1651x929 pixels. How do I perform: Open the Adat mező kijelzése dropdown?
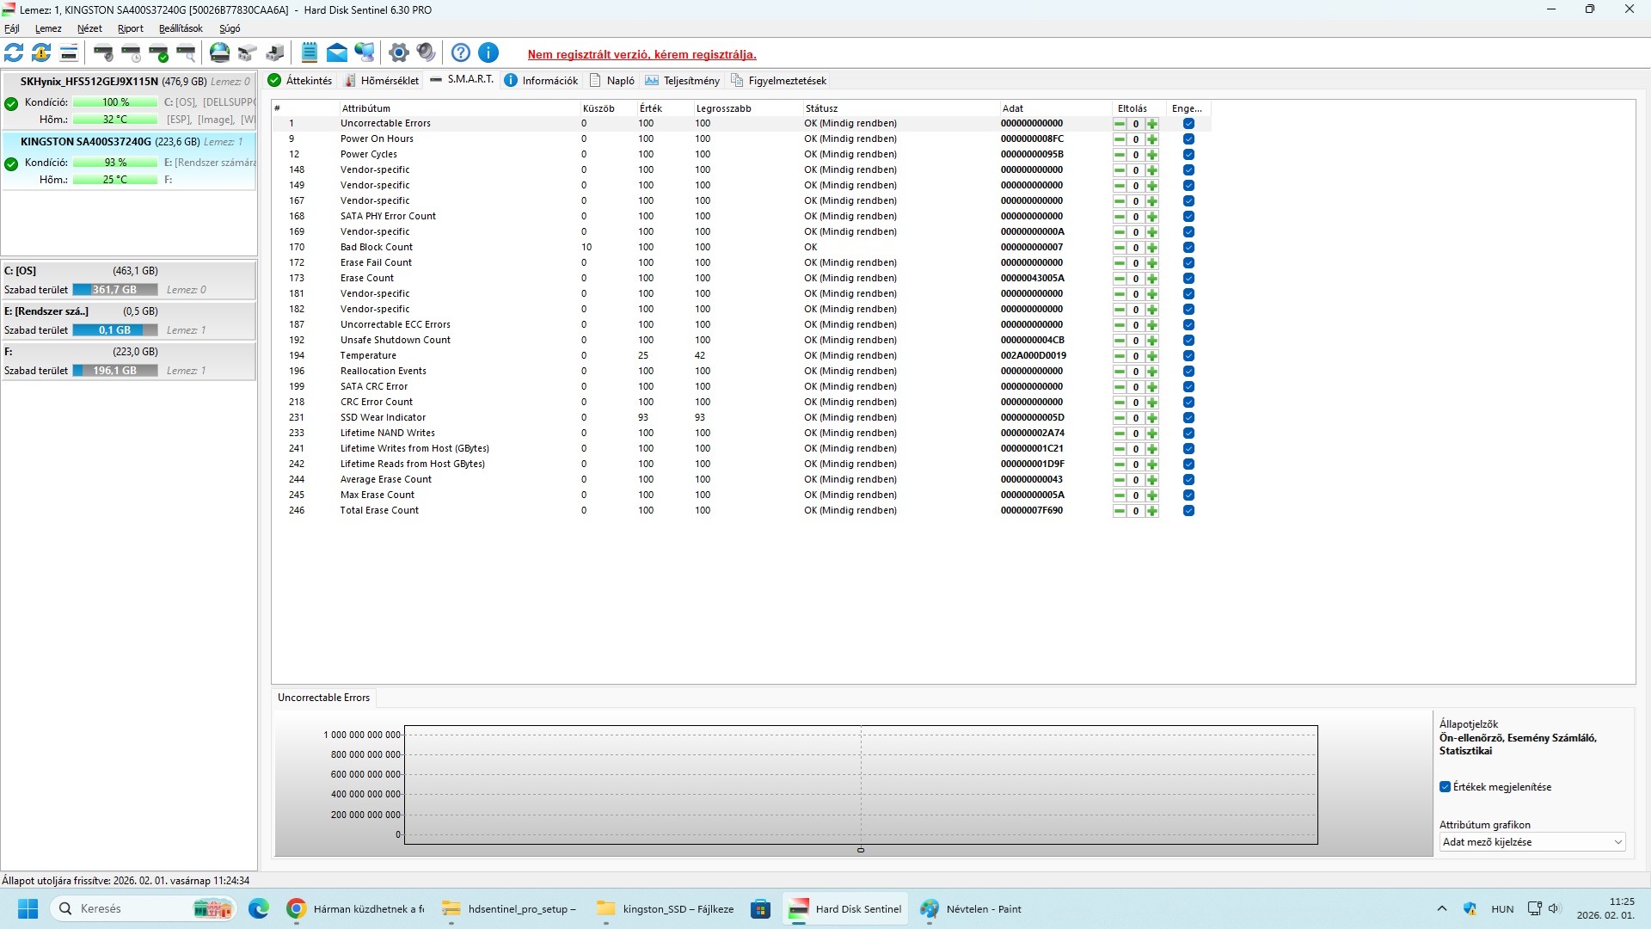[x=1532, y=842]
